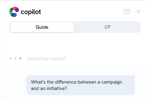Click the three-dot typing indicator

pyautogui.click(x=15, y=58)
